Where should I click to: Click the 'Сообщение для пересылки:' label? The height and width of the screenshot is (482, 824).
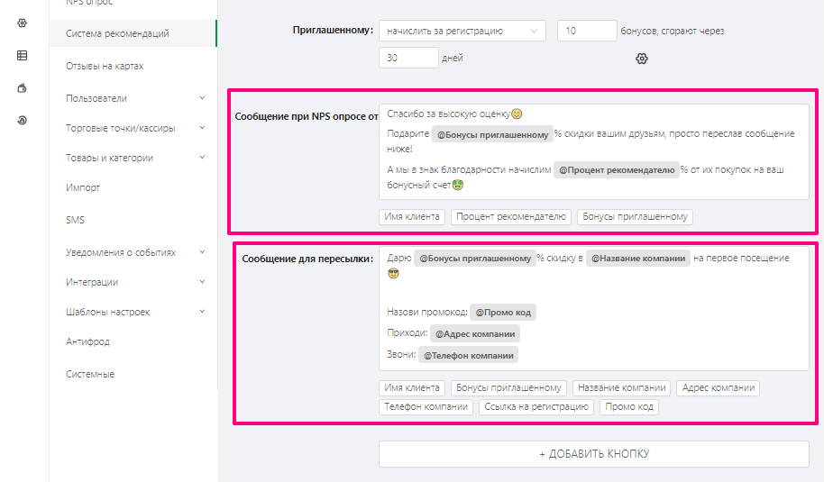[x=307, y=259]
